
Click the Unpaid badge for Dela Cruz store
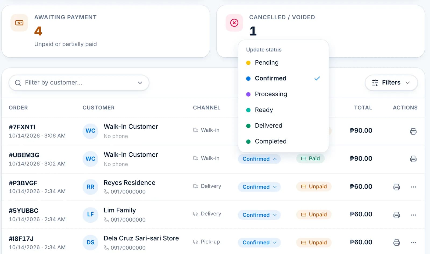point(314,242)
